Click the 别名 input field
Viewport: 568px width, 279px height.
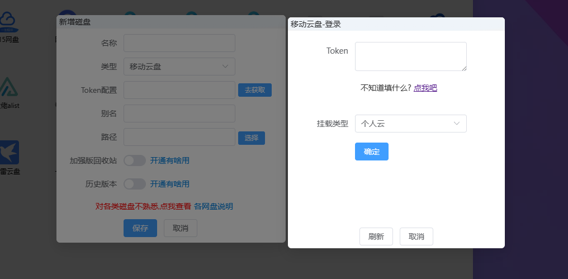pyautogui.click(x=179, y=114)
